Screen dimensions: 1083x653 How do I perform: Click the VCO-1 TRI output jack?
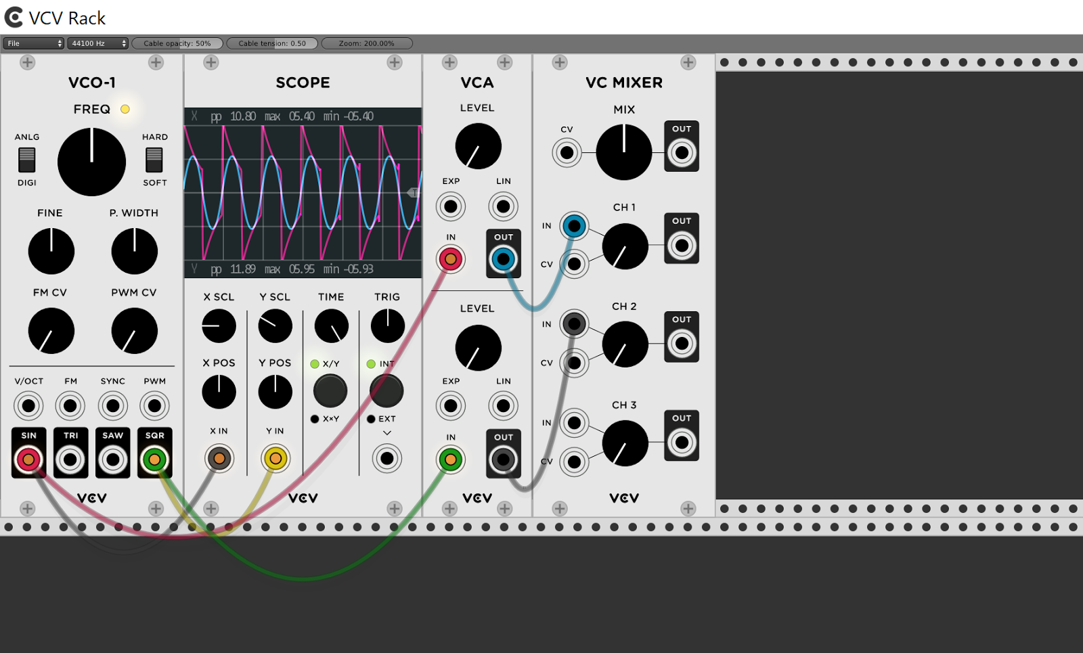(x=70, y=459)
